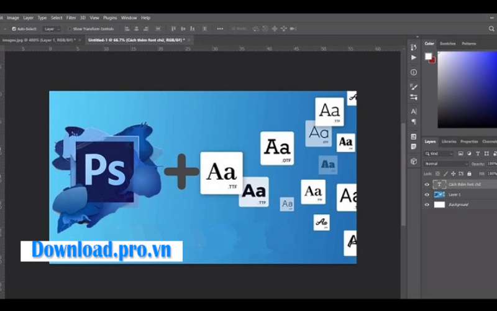The image size is (497, 311).
Task: Open the Normal blending mode dropdown
Action: coord(446,164)
